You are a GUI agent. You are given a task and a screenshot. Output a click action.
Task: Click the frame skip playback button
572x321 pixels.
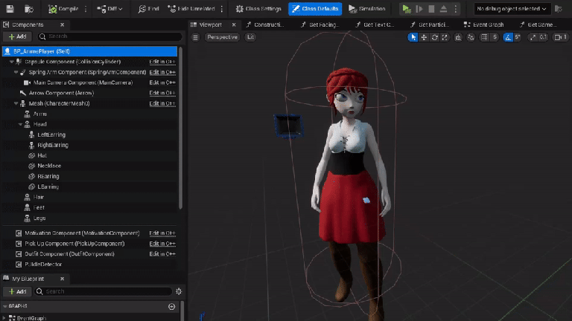(x=419, y=9)
